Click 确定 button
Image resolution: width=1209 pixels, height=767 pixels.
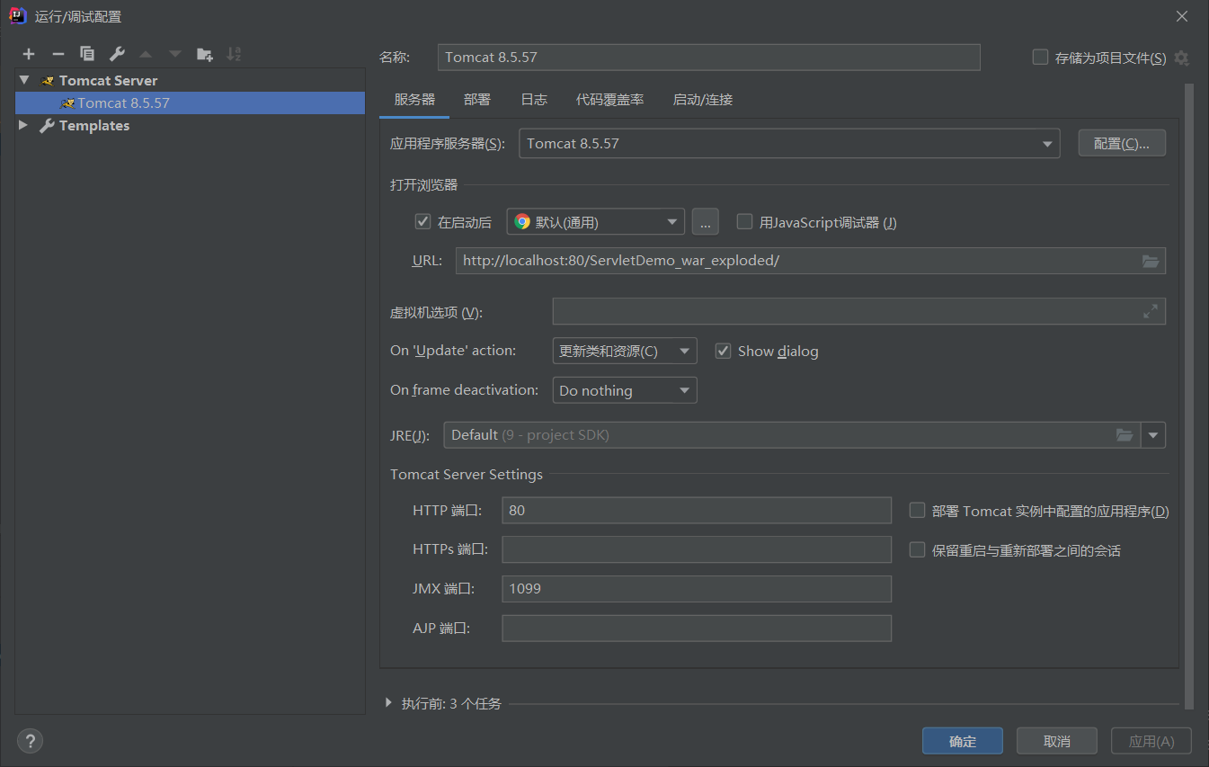[963, 741]
